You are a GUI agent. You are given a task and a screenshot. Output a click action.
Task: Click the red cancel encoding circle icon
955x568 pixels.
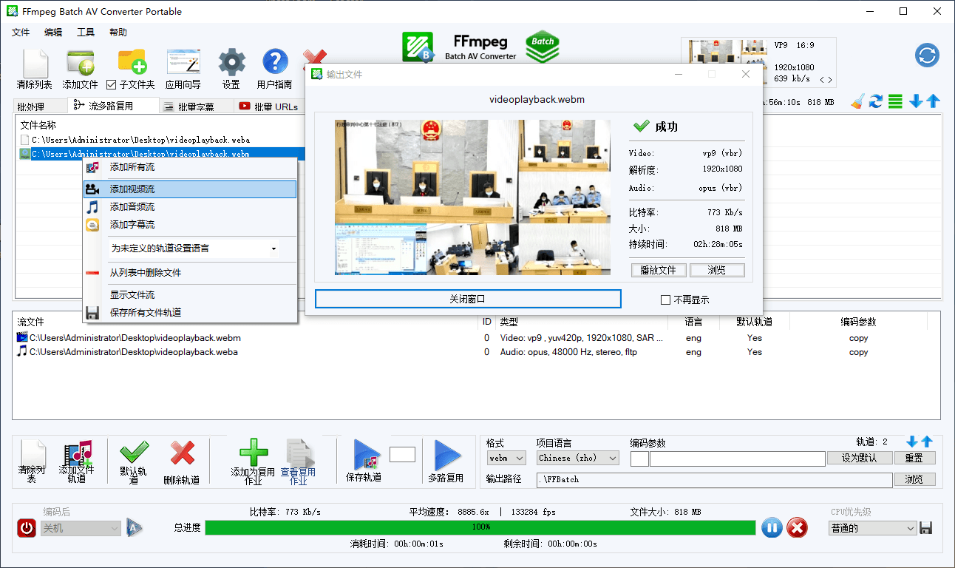pos(797,527)
